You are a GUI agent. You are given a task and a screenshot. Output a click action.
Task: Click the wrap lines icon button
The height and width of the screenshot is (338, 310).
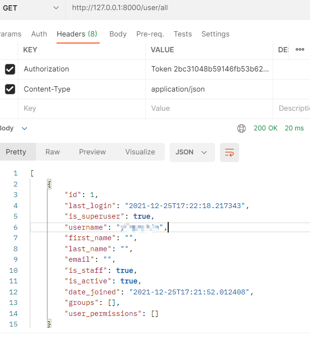point(230,152)
